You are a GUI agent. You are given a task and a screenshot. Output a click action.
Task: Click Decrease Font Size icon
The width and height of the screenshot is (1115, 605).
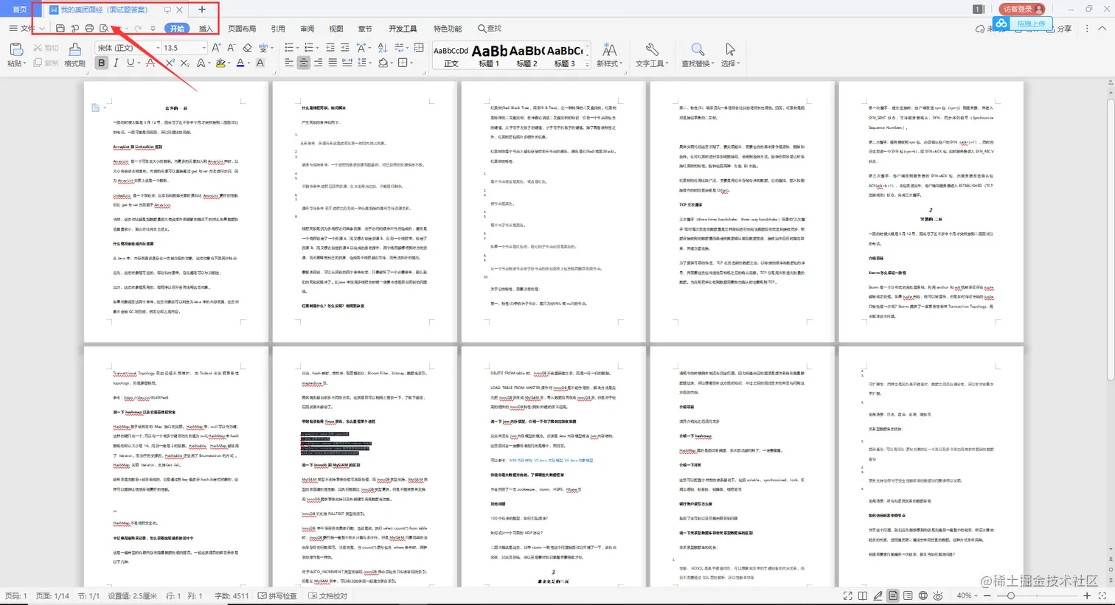click(231, 48)
